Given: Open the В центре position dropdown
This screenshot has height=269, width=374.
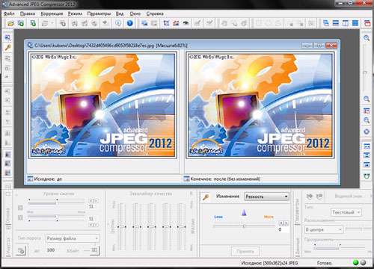Looking at the screenshot, I should pos(324,229).
